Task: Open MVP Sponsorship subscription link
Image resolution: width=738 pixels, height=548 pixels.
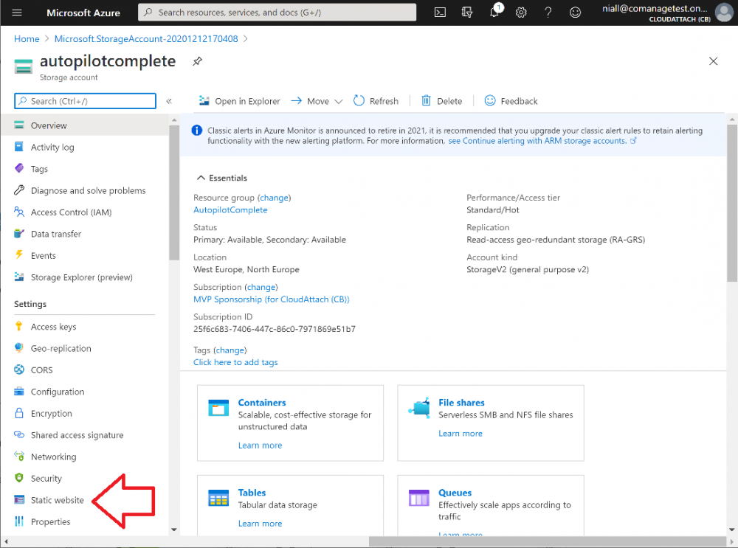Action: pyautogui.click(x=272, y=299)
